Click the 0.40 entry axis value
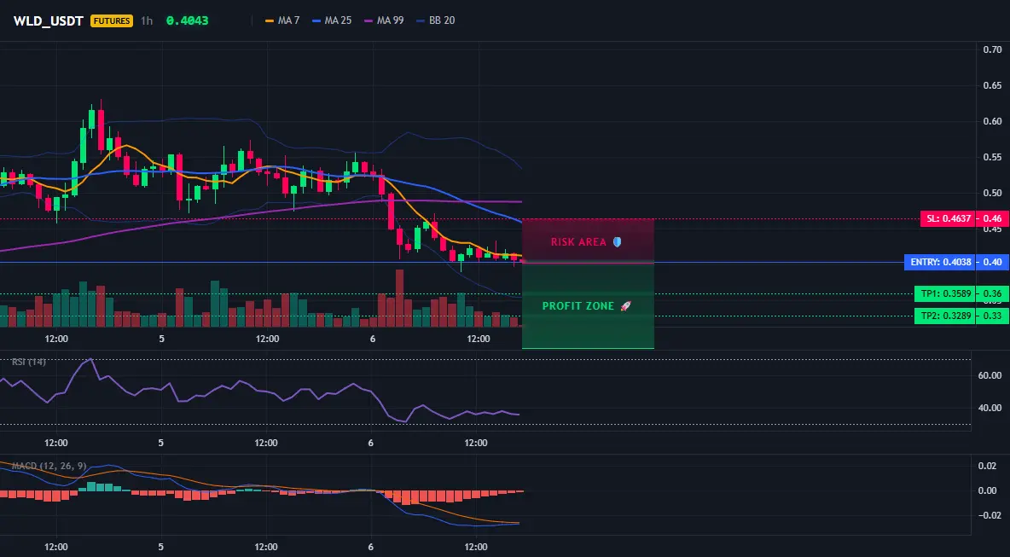Image resolution: width=1010 pixels, height=557 pixels. coord(993,262)
